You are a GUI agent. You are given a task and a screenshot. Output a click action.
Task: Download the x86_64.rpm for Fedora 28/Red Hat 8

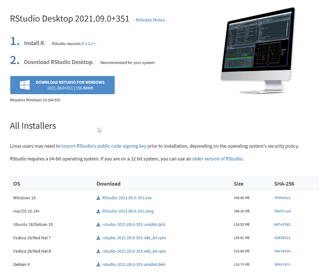click(134, 251)
